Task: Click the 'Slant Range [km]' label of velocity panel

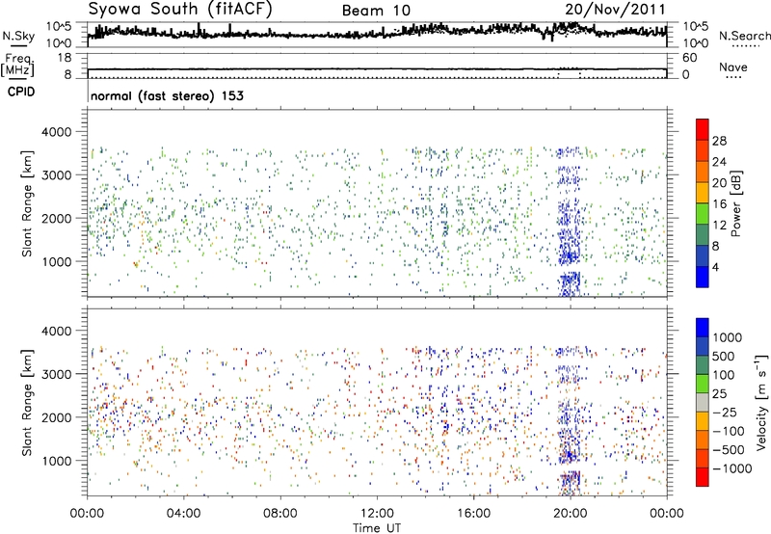Action: (27, 403)
